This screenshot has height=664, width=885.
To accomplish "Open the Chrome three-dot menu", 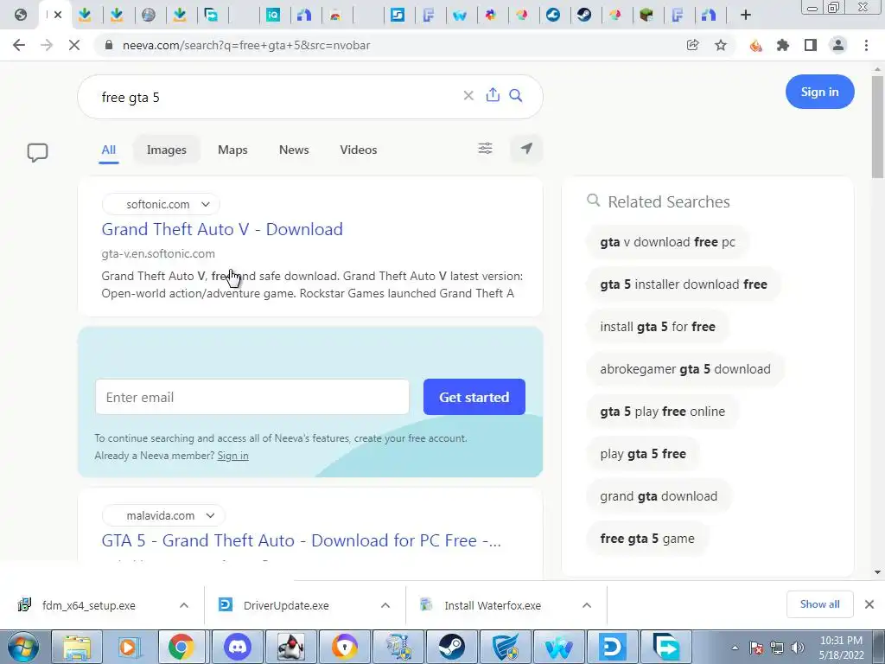I will pyautogui.click(x=866, y=45).
